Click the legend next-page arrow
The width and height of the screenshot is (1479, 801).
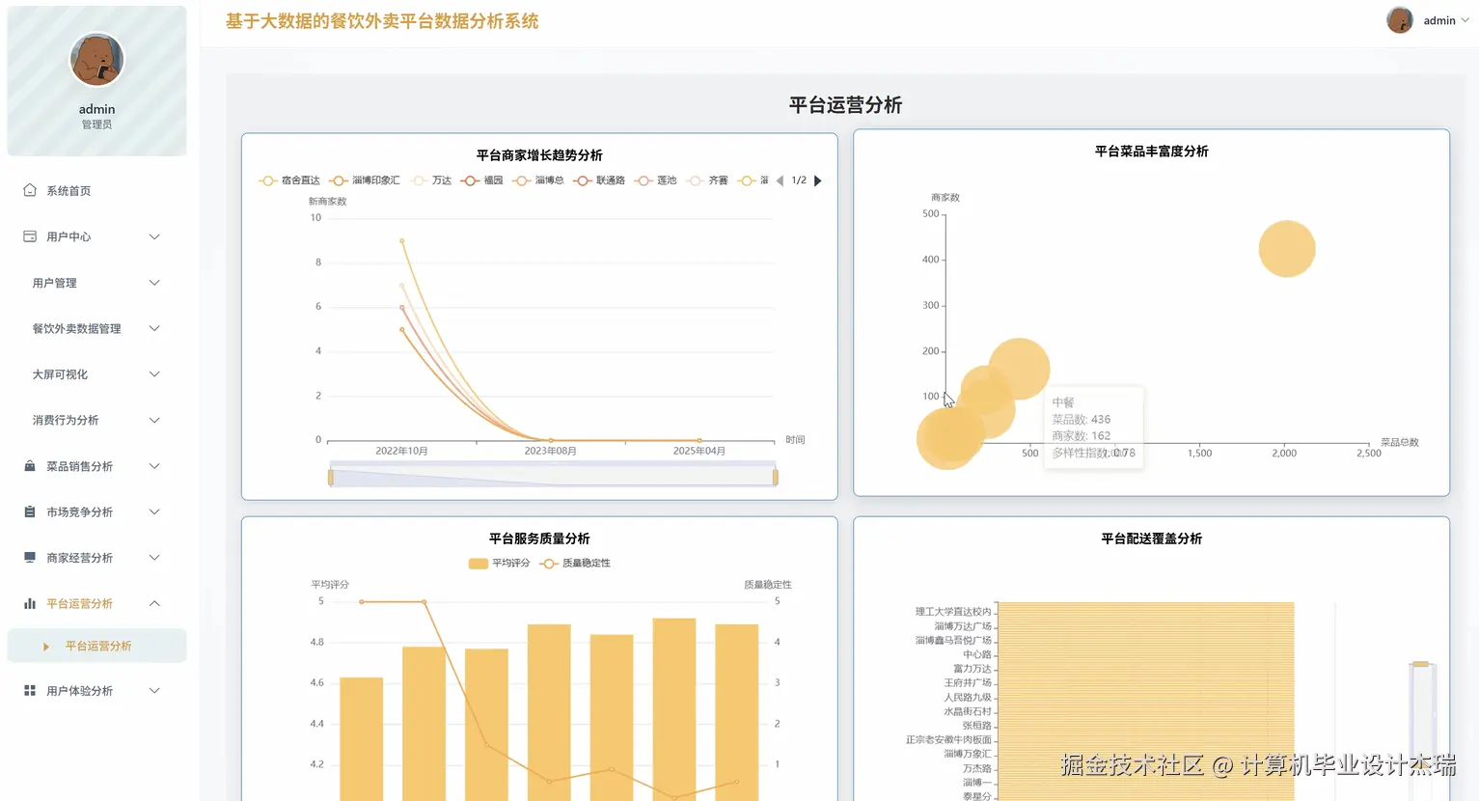[x=817, y=180]
